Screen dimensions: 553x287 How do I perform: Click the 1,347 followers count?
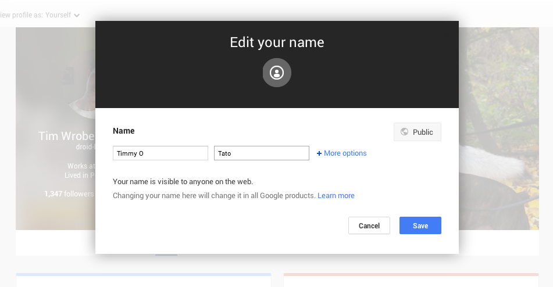69,193
